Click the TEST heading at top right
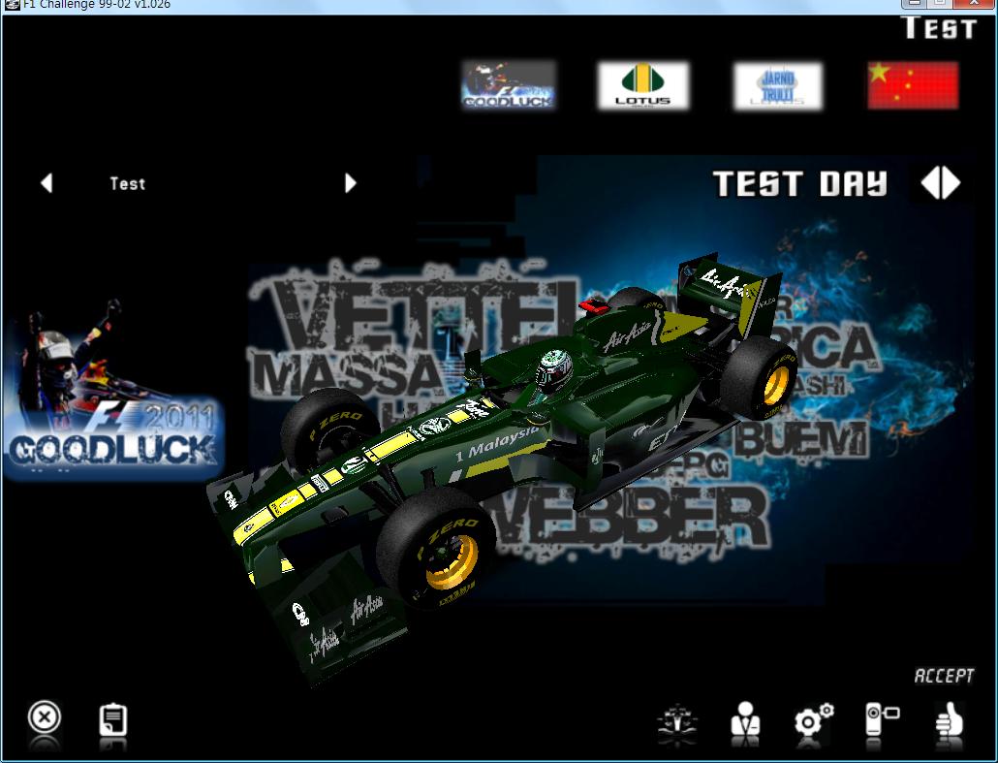The height and width of the screenshot is (763, 998). (x=939, y=28)
